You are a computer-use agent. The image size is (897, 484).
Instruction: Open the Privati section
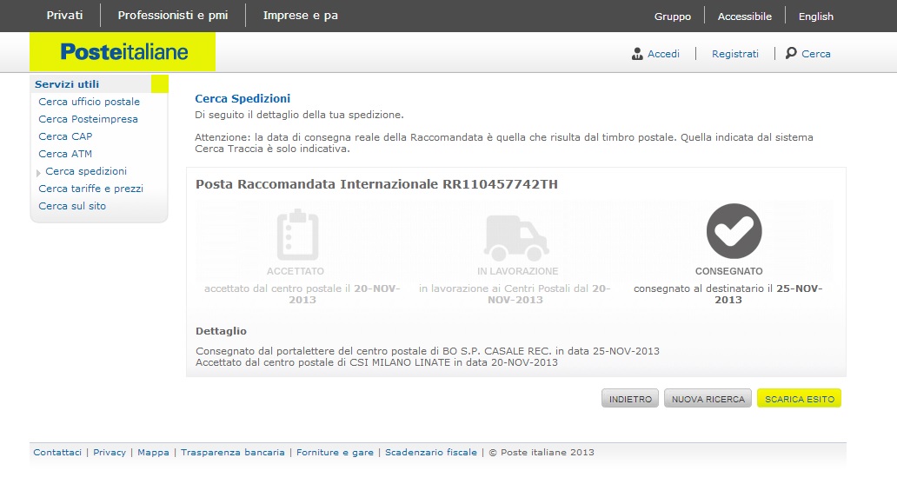pos(65,16)
